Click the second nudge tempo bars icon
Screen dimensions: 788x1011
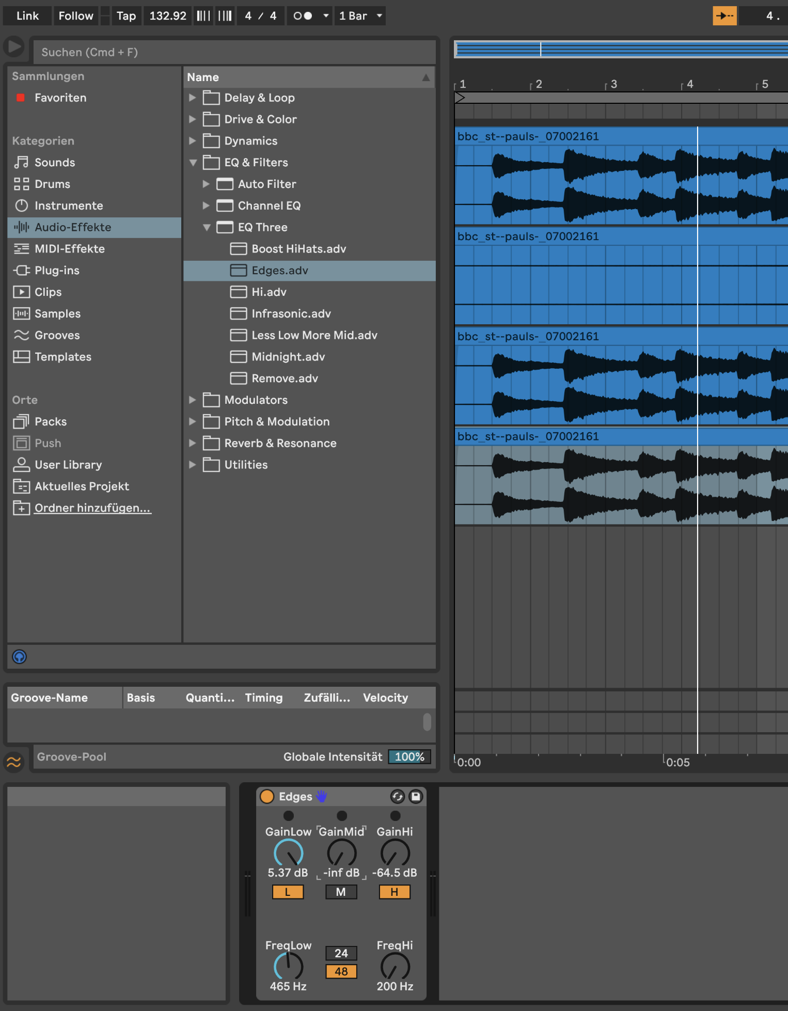tap(225, 15)
